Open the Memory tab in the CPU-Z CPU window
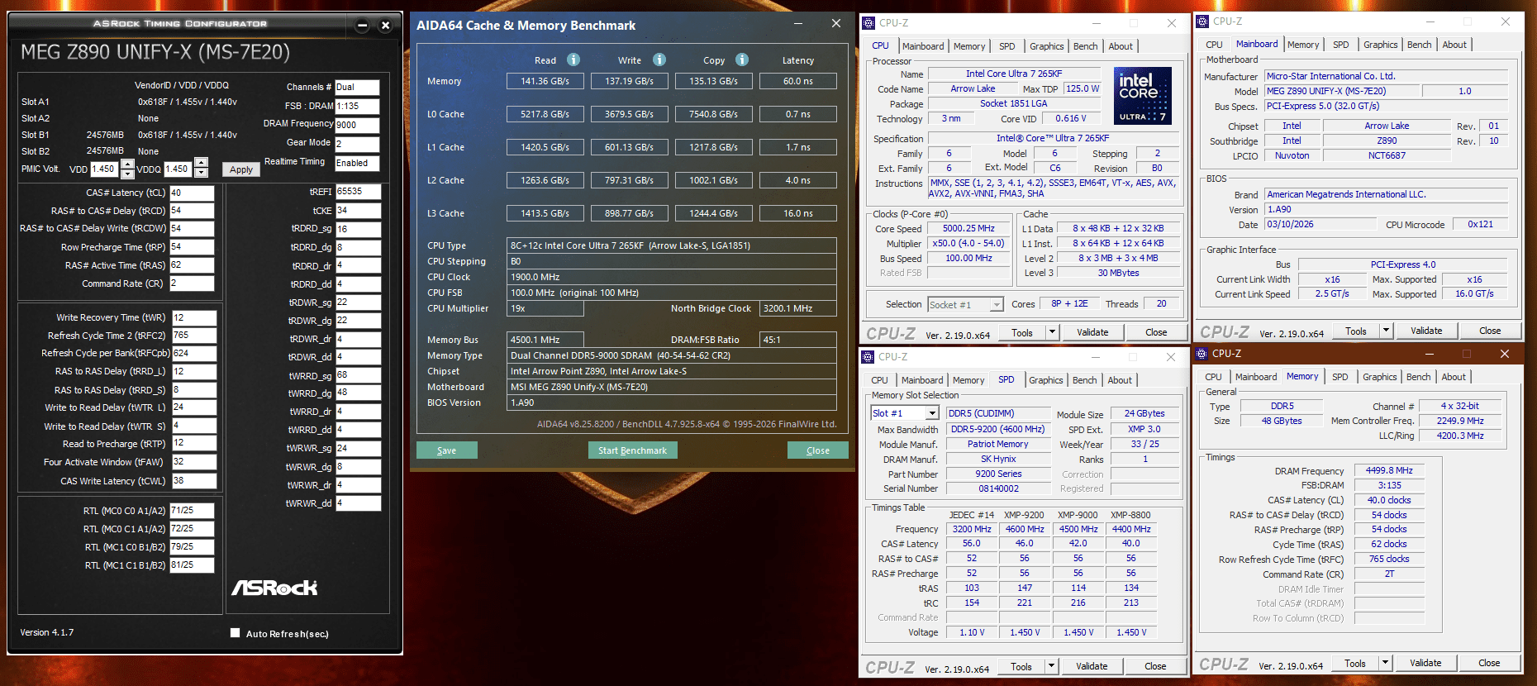 tap(969, 46)
